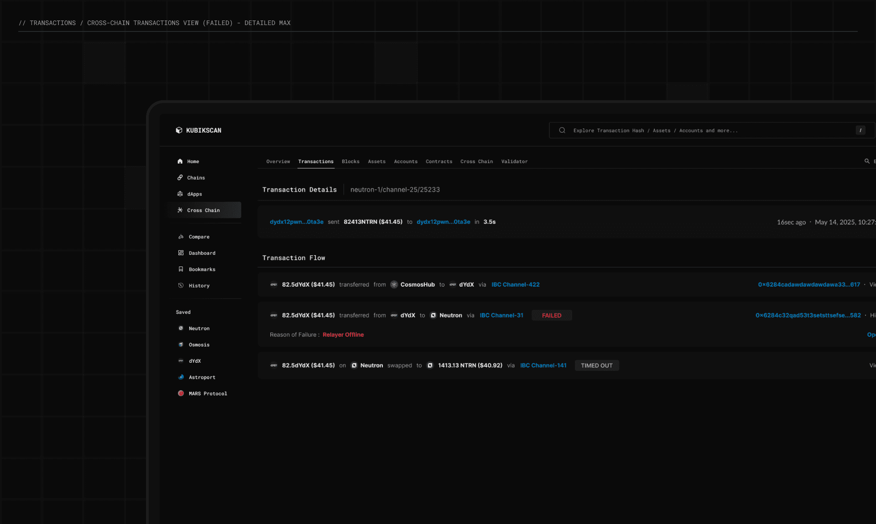Open the Validator tab

click(514, 162)
